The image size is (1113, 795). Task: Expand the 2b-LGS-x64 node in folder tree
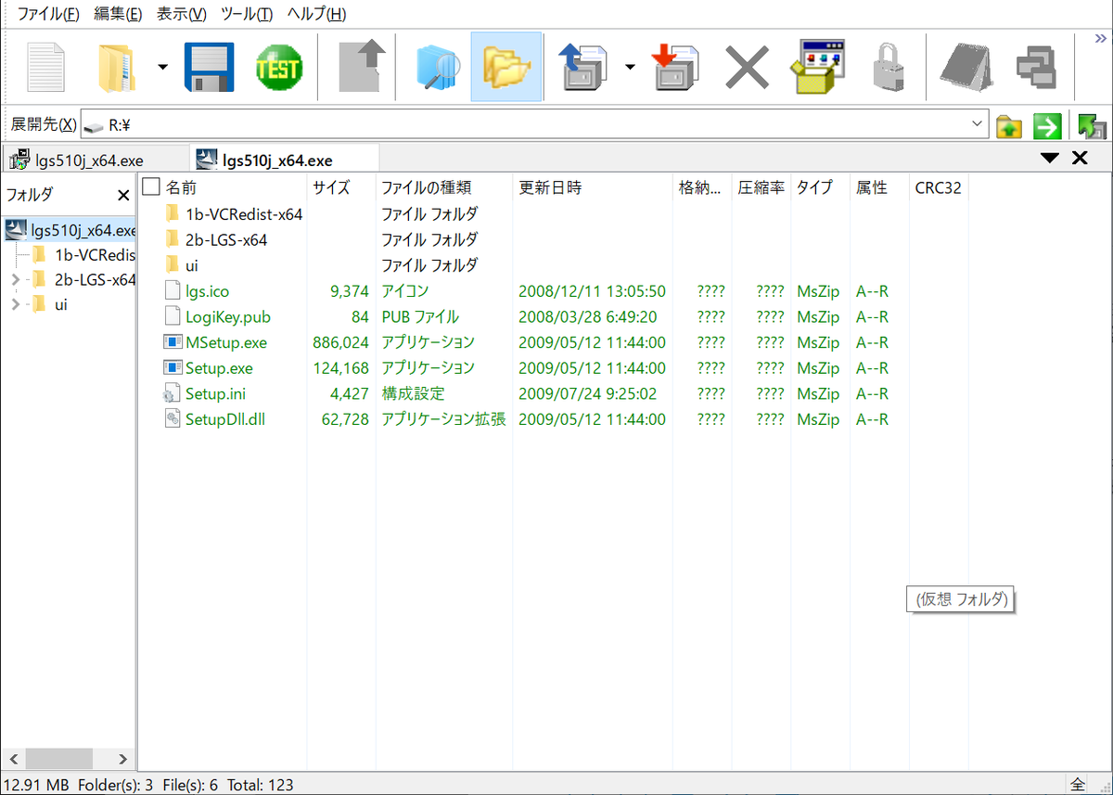pyautogui.click(x=17, y=279)
